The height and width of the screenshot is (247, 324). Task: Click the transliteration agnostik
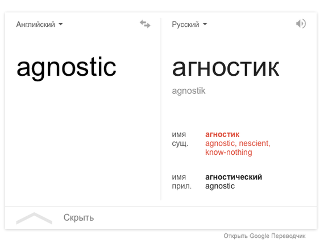click(x=189, y=91)
